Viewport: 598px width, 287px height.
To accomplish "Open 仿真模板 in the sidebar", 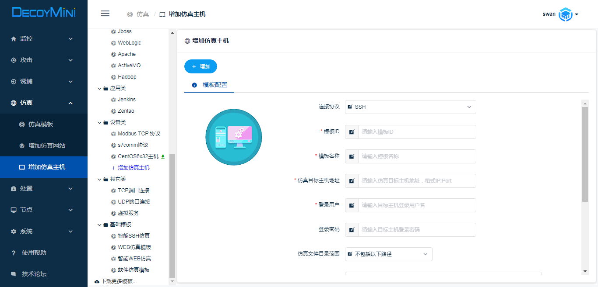I will pos(41,124).
